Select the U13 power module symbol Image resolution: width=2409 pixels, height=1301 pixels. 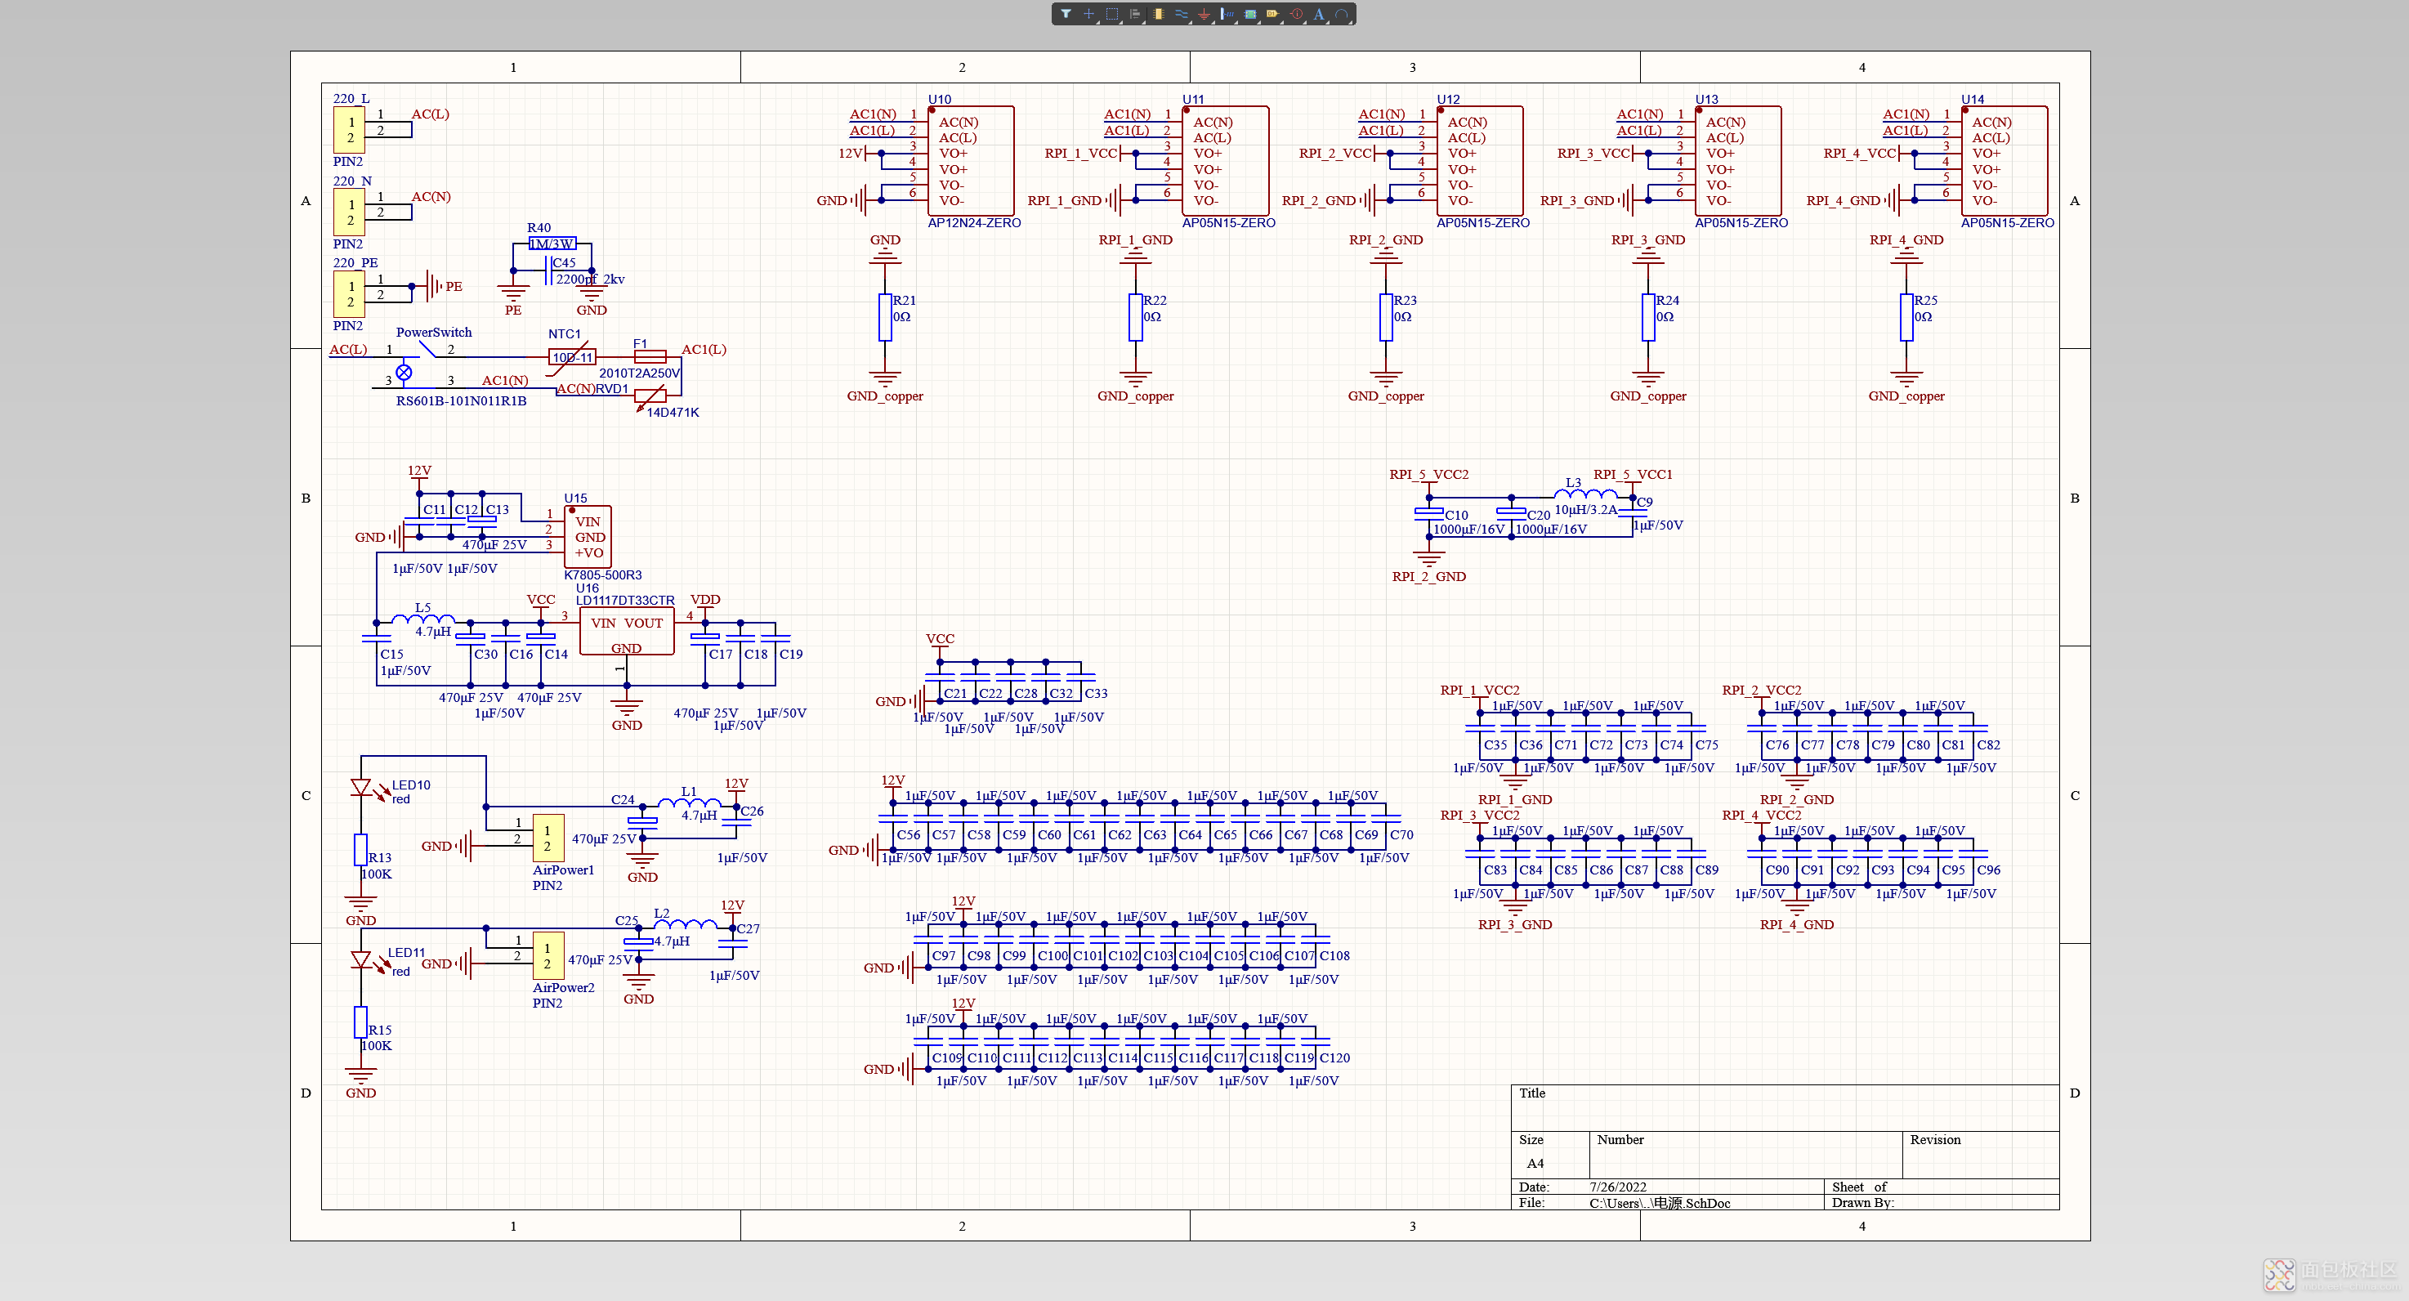coord(1737,161)
